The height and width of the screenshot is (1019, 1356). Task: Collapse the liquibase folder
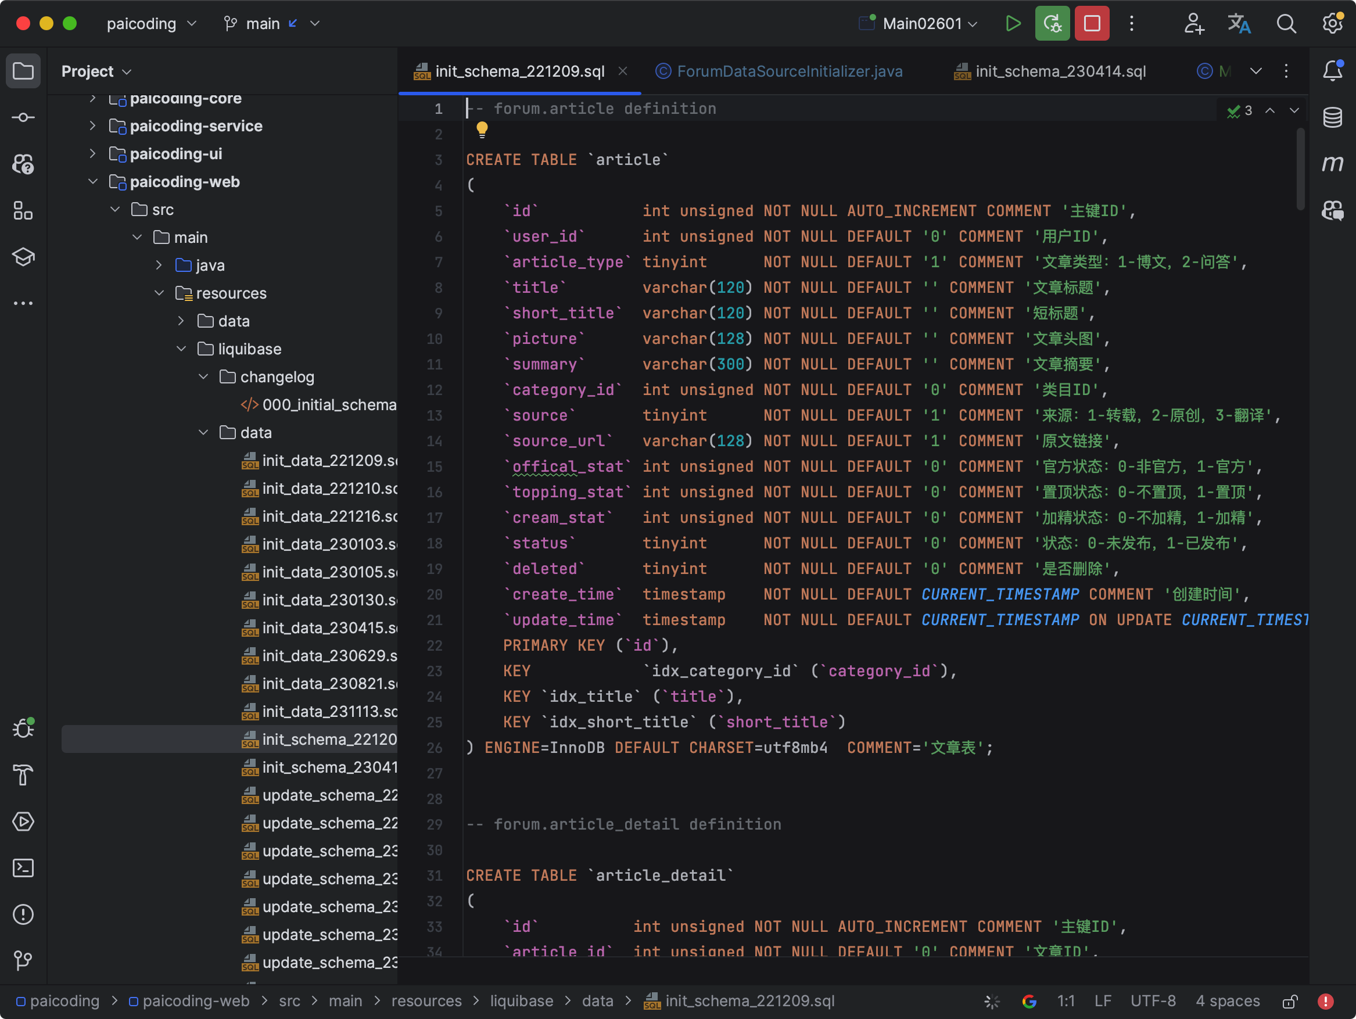coord(181,349)
